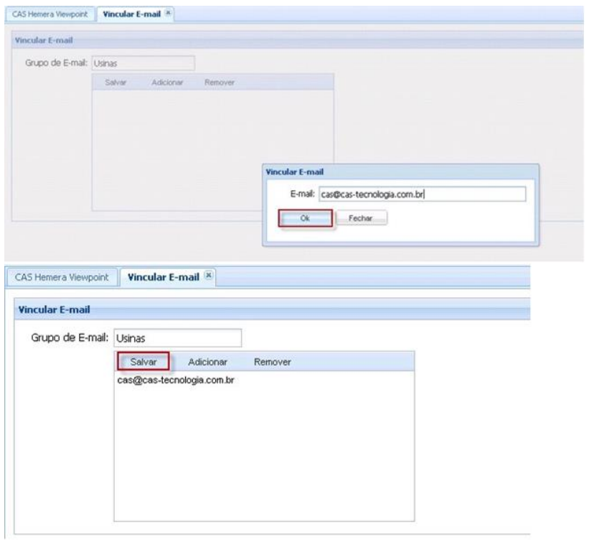Click the dimmed Adicionar behind the dialog

[169, 83]
